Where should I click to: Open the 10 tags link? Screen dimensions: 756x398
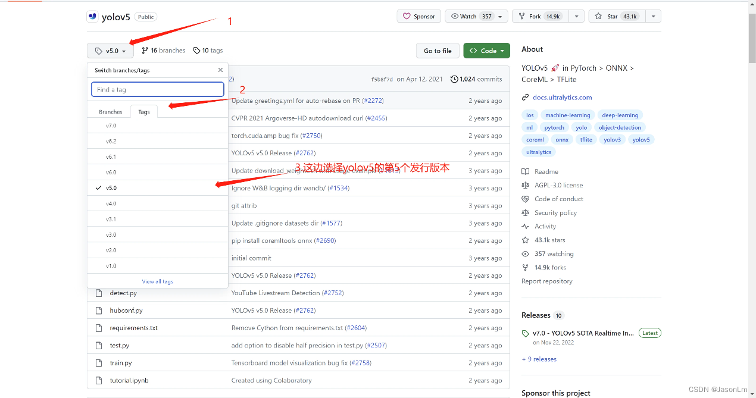(208, 51)
